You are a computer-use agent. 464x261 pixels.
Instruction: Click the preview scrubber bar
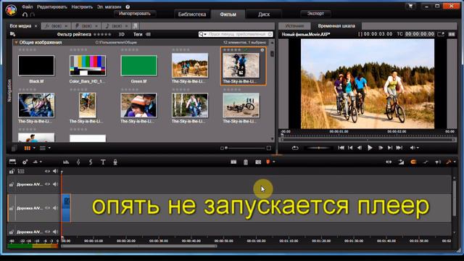pyautogui.click(x=368, y=140)
